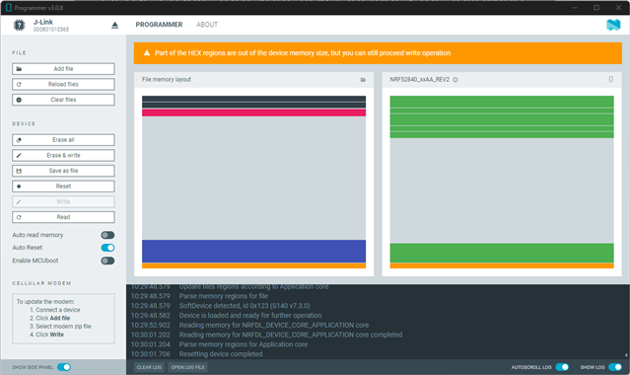The height and width of the screenshot is (375, 630).
Task: Select the blue region in the file memory layout
Action: coord(254,251)
